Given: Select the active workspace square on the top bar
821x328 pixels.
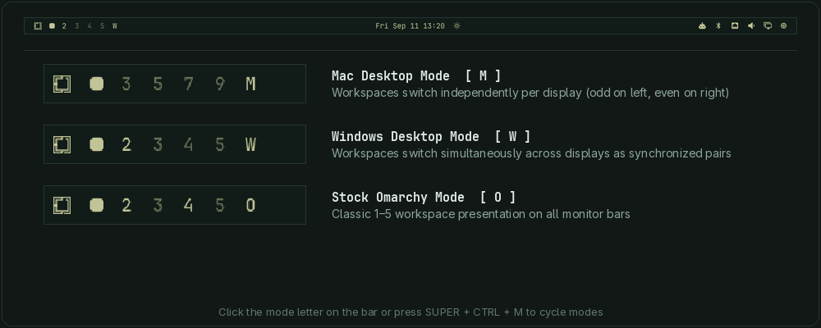Looking at the screenshot, I should (x=52, y=25).
